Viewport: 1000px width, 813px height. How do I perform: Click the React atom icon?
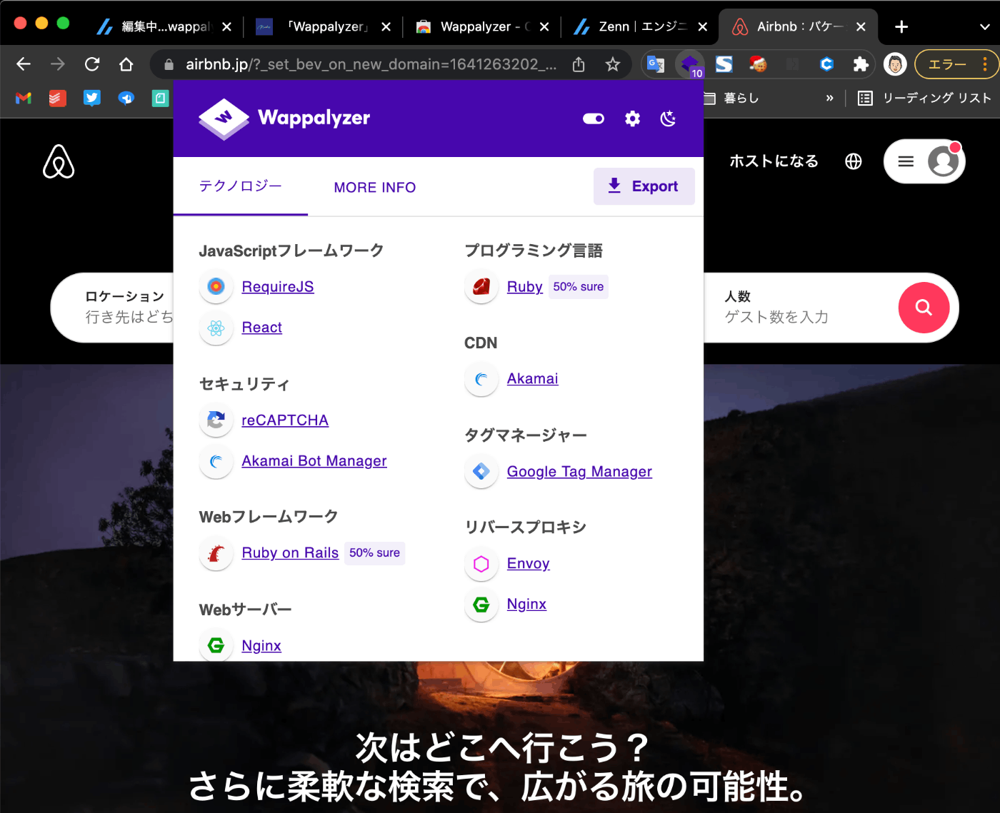tap(216, 328)
